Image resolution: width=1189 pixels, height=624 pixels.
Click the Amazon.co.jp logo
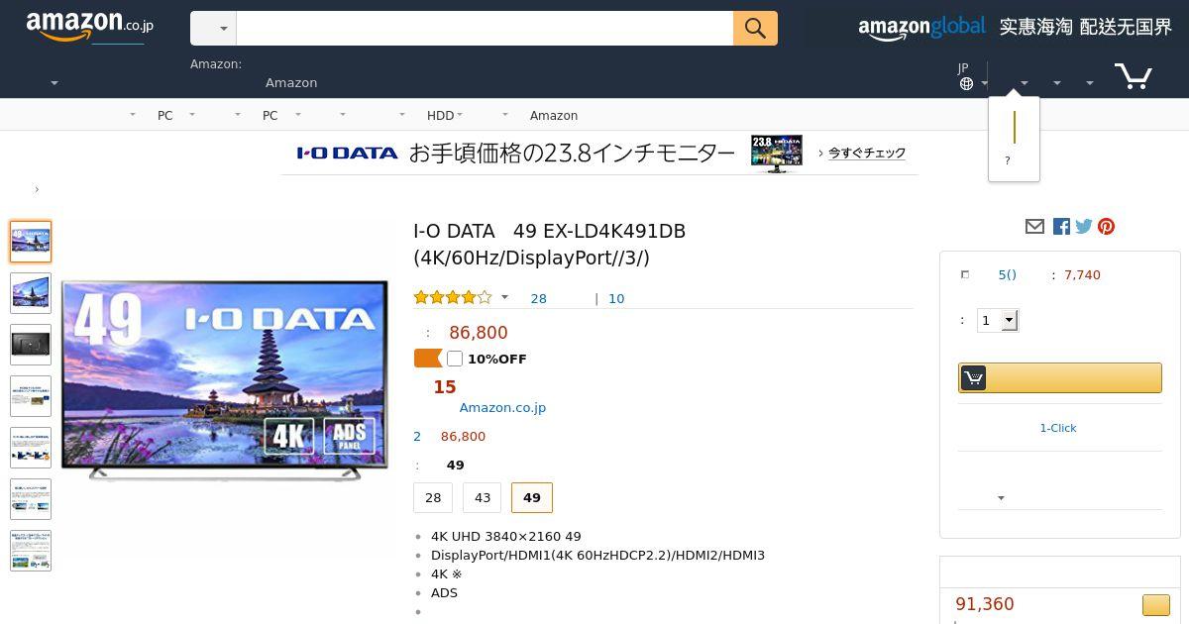(89, 27)
